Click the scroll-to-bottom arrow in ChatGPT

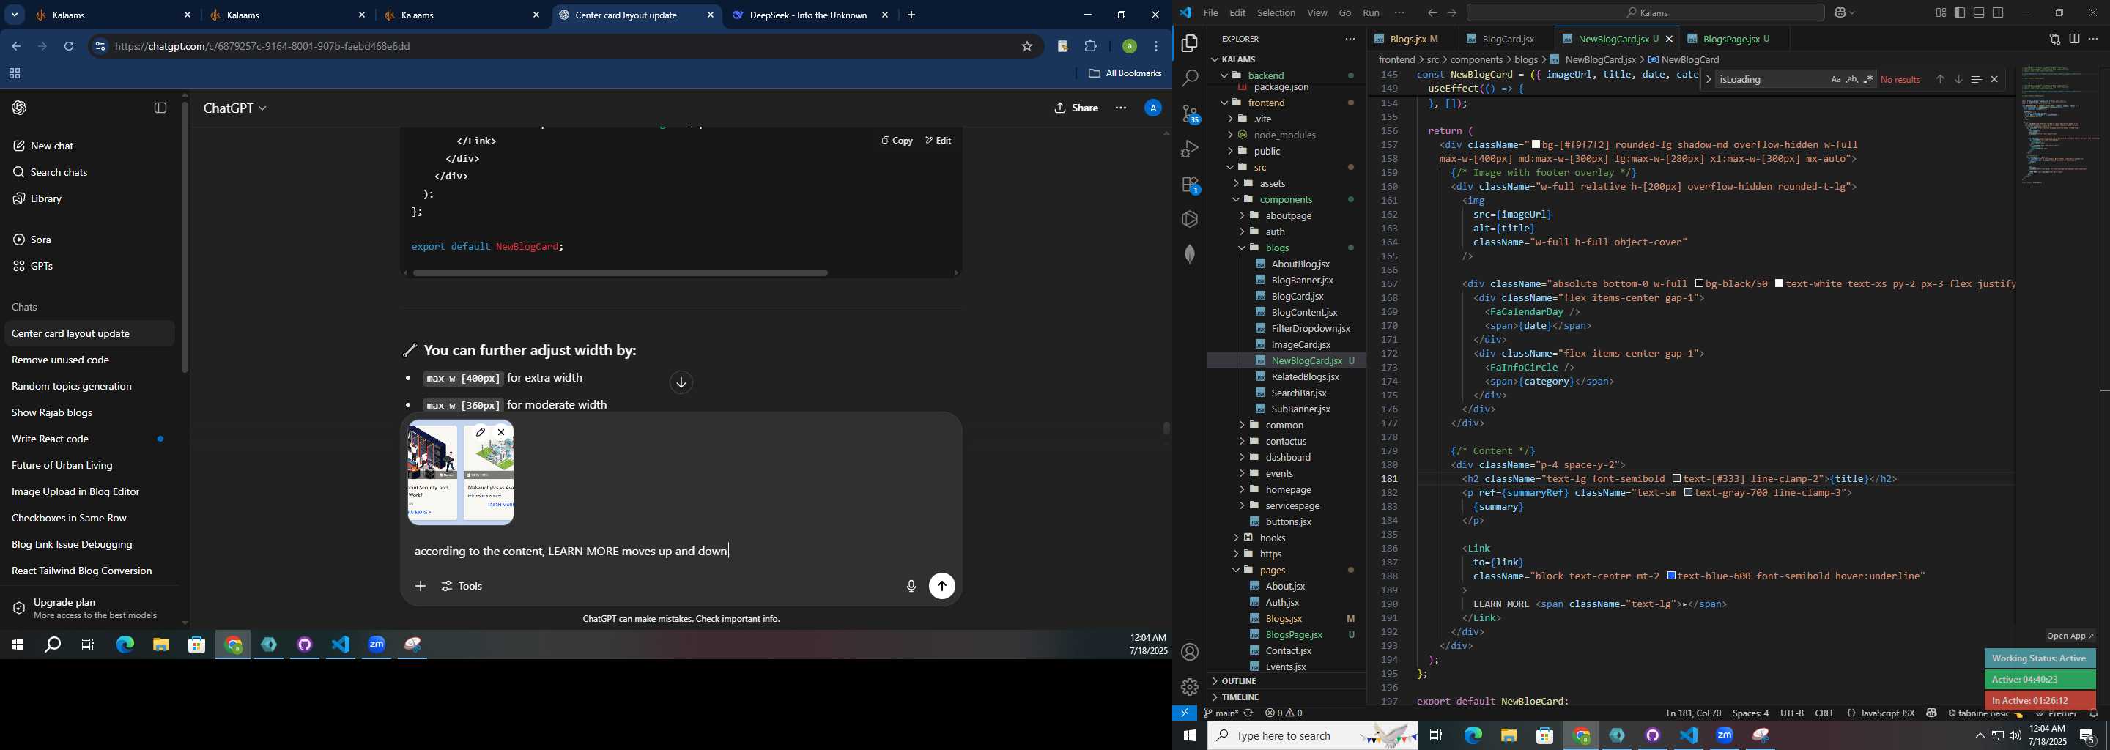tap(681, 382)
